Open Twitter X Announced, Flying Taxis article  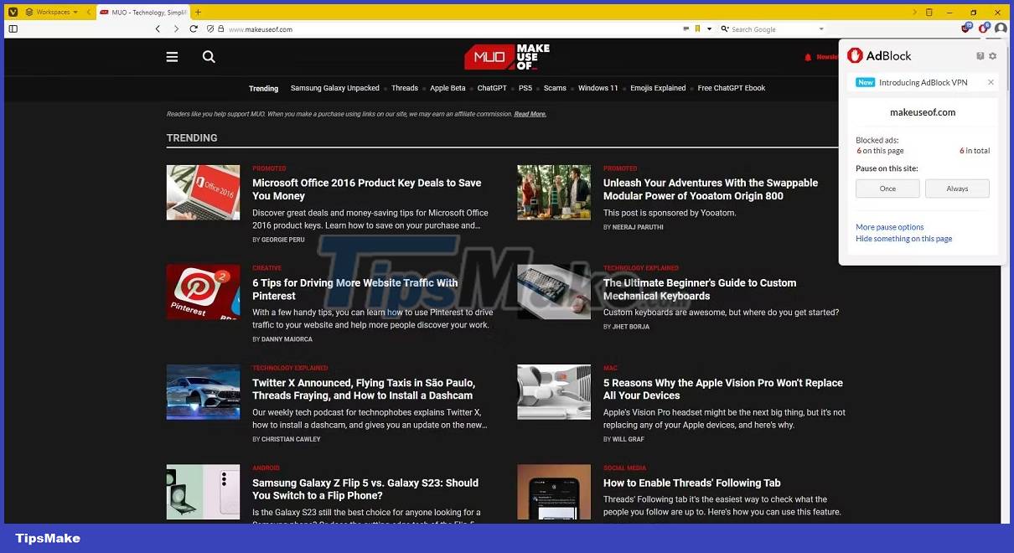pos(364,389)
